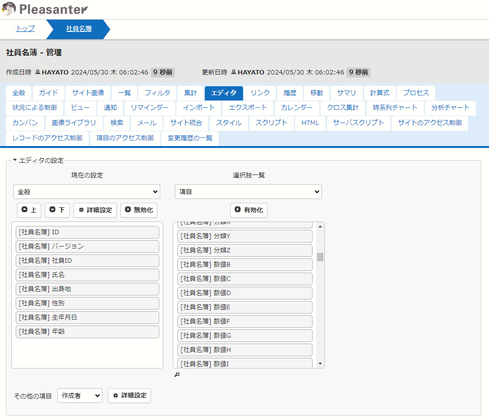Open the 変更履歴の一覧 tab
The height and width of the screenshot is (420, 489).
pyautogui.click(x=190, y=138)
